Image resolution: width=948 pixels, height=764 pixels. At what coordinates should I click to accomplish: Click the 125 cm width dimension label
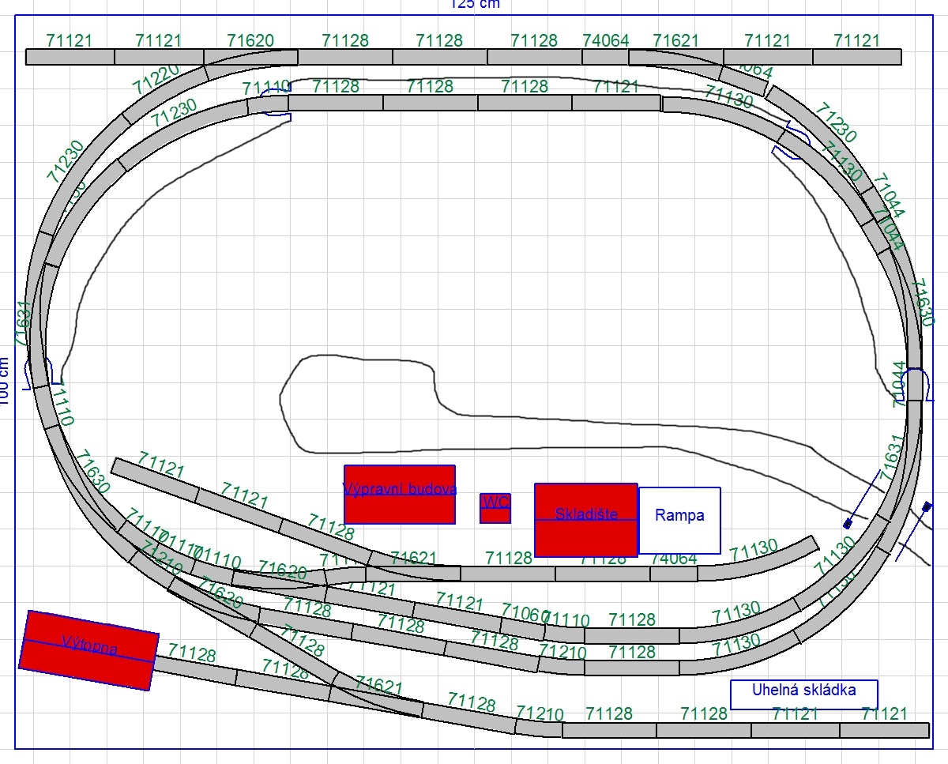[475, 4]
